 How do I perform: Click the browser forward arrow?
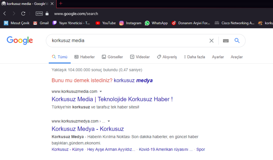click(x=14, y=14)
